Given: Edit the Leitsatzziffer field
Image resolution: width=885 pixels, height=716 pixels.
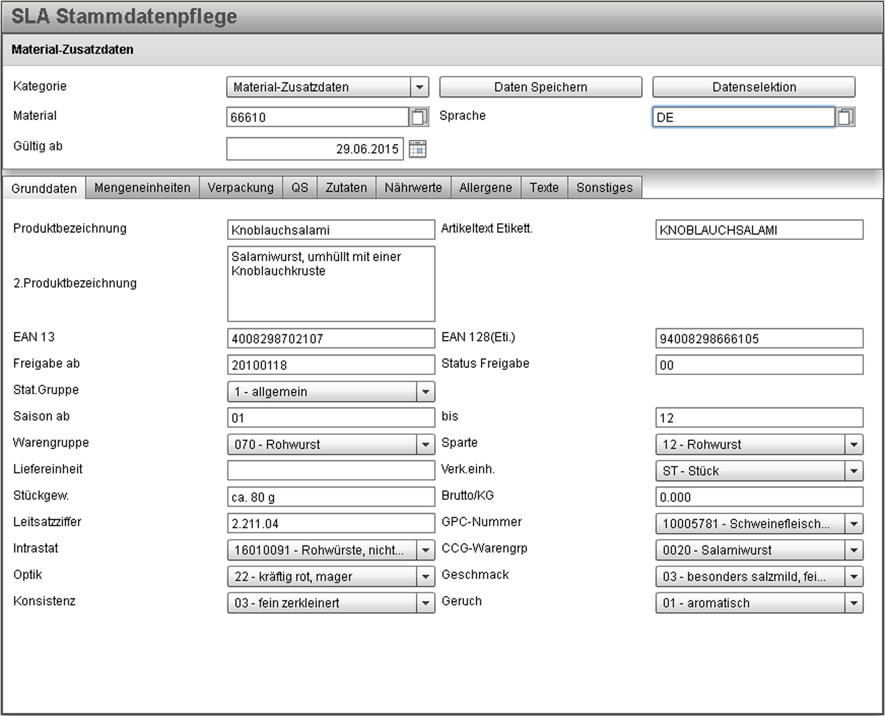Looking at the screenshot, I should (x=331, y=524).
